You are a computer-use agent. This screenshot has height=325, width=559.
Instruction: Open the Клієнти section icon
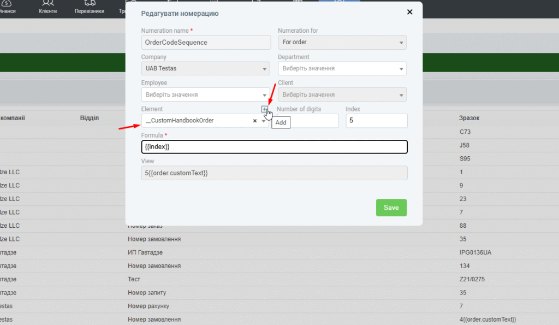click(48, 3)
